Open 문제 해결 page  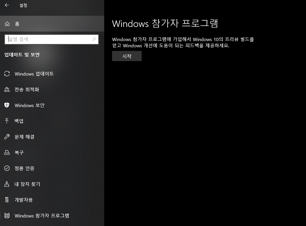click(x=52, y=137)
